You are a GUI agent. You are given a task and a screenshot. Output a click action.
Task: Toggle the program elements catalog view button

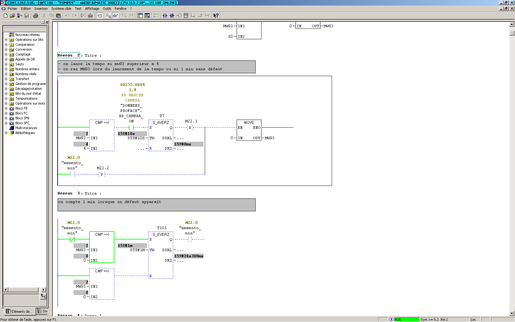[140, 16]
